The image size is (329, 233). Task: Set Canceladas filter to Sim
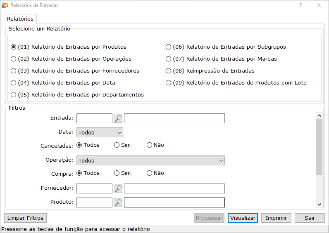click(x=117, y=145)
